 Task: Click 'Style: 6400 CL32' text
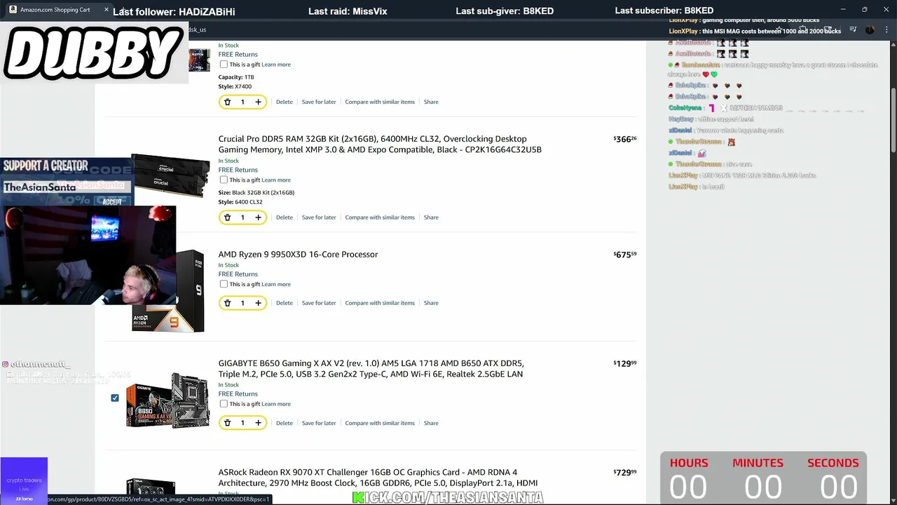tap(240, 202)
